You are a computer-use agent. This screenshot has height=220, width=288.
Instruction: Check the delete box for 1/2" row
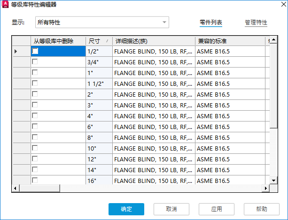[x=35, y=51]
